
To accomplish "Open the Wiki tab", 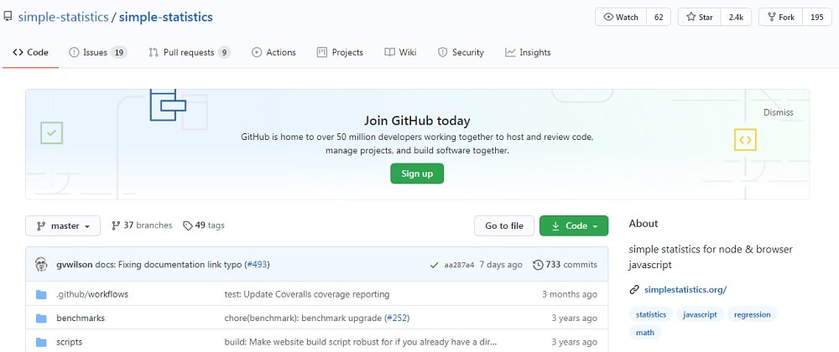I will coord(400,52).
